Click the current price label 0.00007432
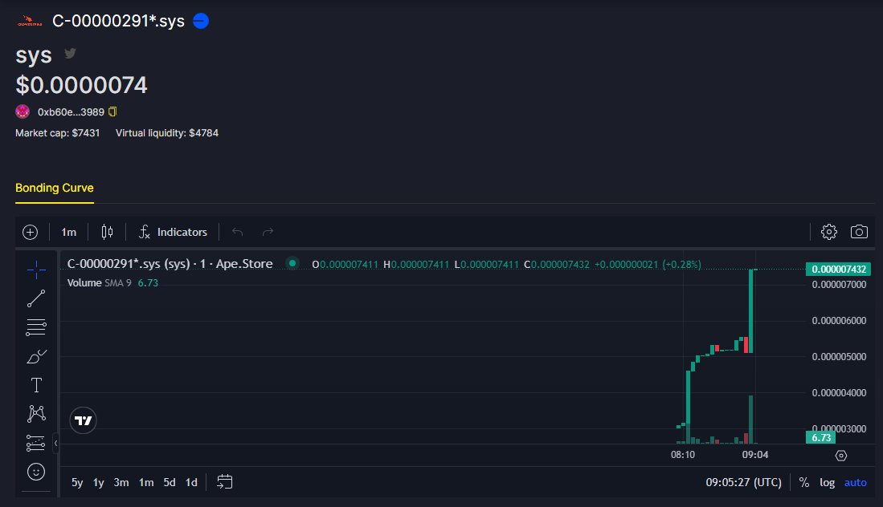Screen dimensions: 883x507 (x=839, y=270)
